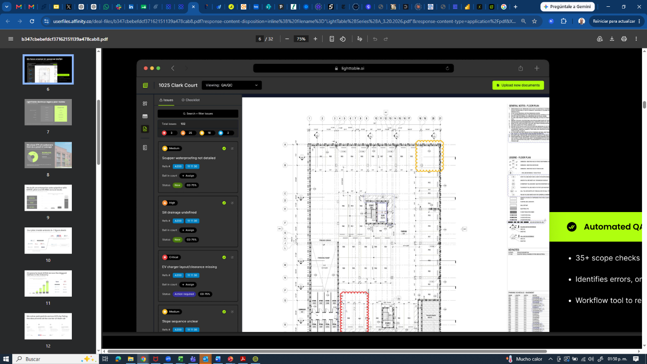Click the blue count pill showing 2
Image resolution: width=647 pixels, height=364 pixels.
(226, 133)
